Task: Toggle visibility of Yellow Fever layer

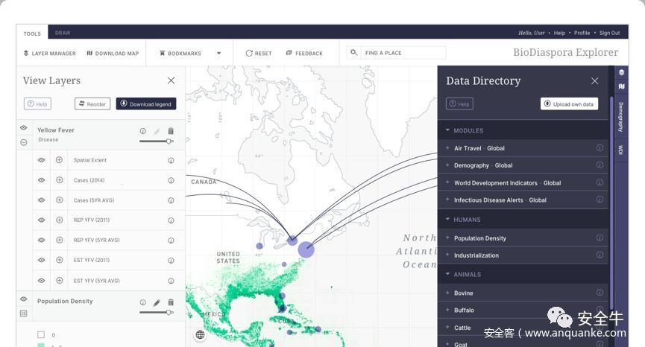Action: click(23, 128)
